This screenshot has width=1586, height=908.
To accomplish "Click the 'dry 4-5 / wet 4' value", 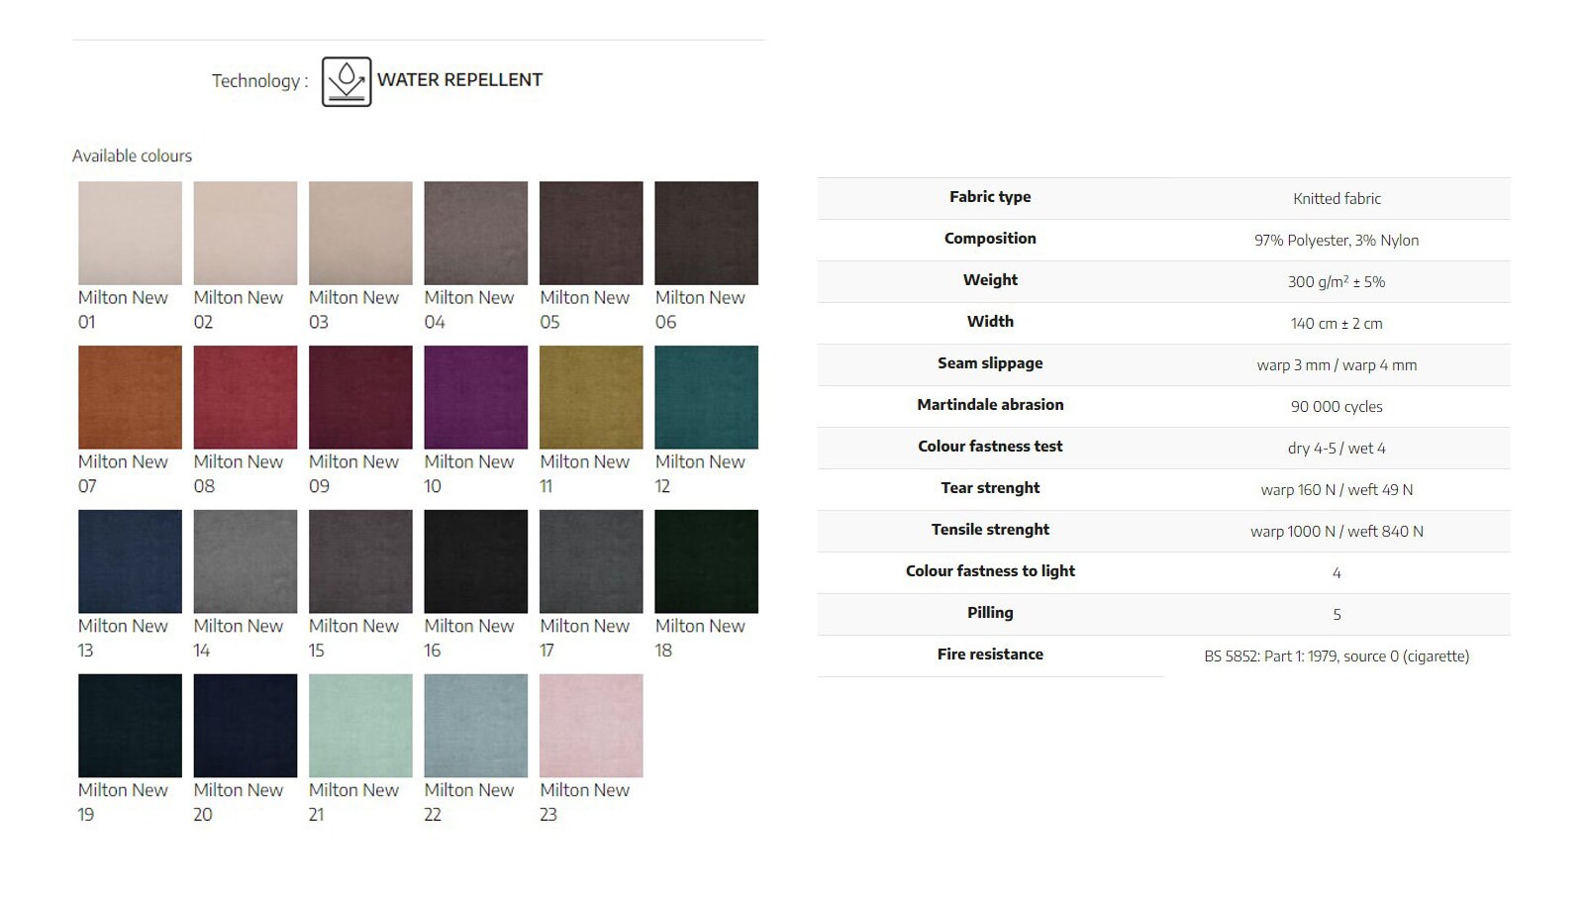I will pos(1337,449).
